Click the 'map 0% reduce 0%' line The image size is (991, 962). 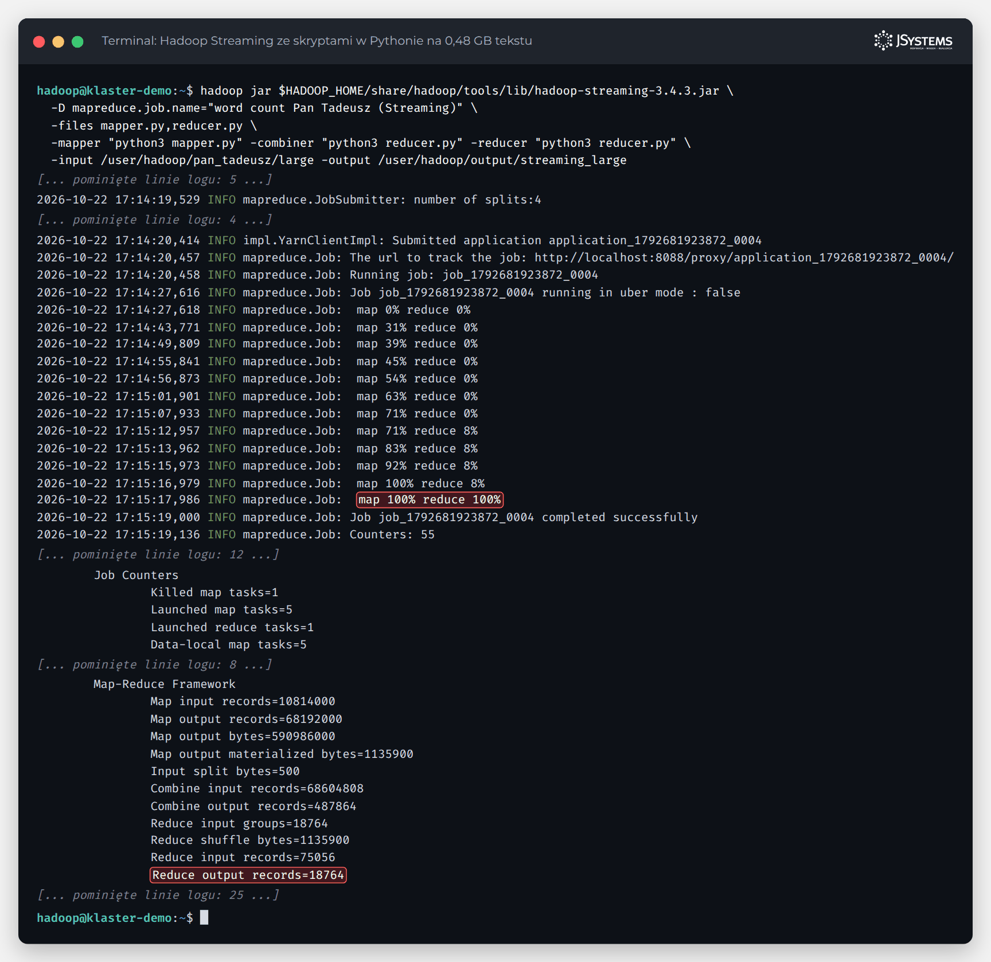[x=253, y=310]
